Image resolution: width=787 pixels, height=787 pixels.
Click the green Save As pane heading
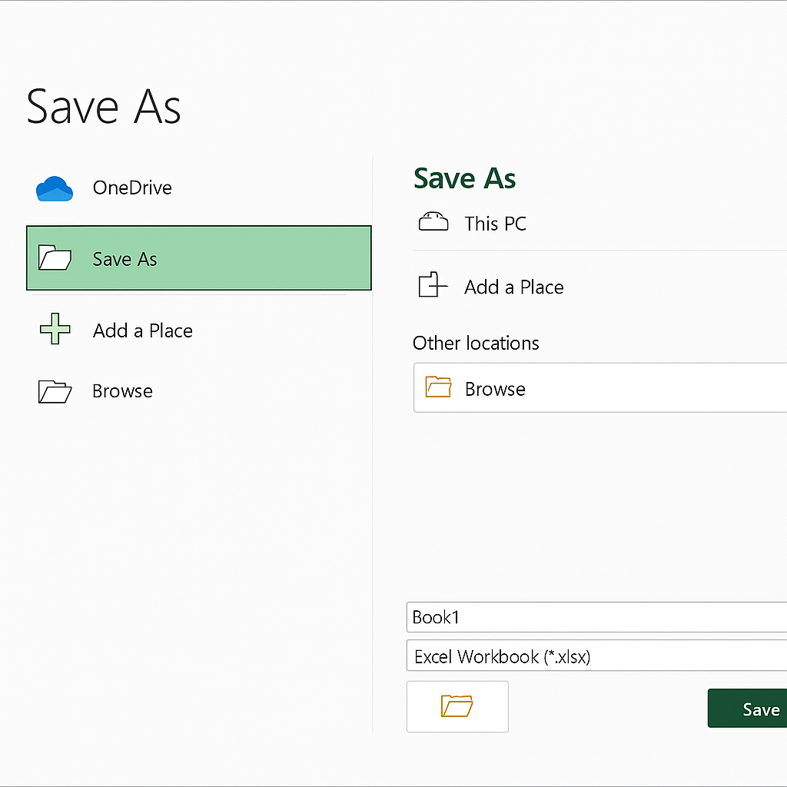tap(464, 178)
